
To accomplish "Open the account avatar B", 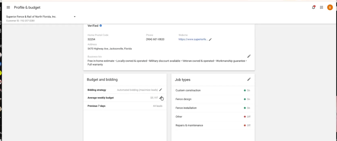I will point(330,7).
